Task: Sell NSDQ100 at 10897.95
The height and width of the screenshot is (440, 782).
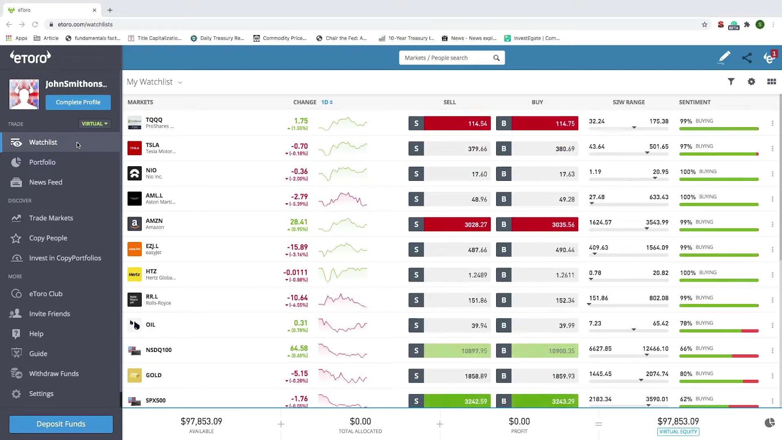Action: 450,351
